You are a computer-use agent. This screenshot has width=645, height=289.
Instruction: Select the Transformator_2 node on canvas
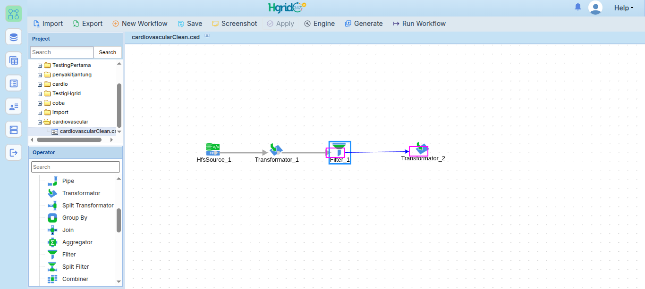click(422, 149)
